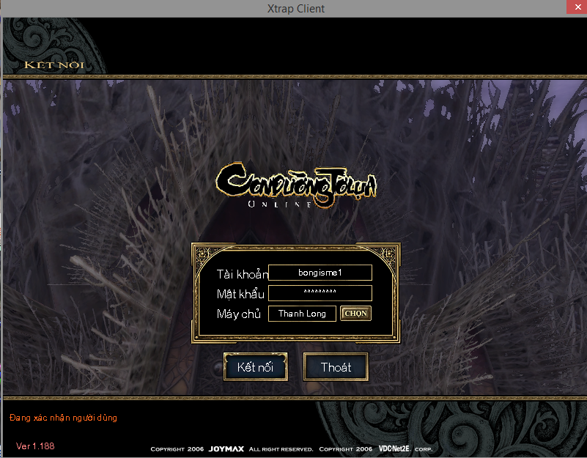Click the 'Ver 1.188' version text
This screenshot has width=587, height=458.
click(x=35, y=446)
